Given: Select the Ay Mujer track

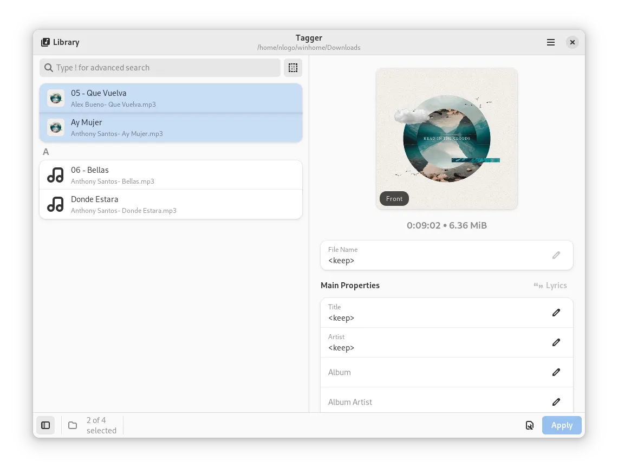Looking at the screenshot, I should coord(171,127).
